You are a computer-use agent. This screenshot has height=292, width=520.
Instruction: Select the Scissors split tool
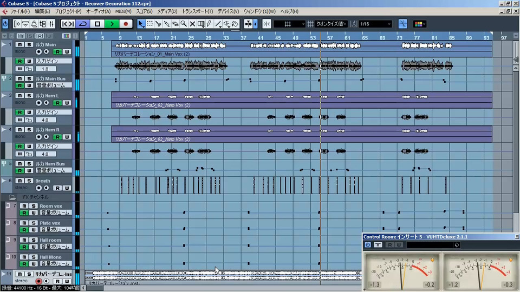pos(158,24)
